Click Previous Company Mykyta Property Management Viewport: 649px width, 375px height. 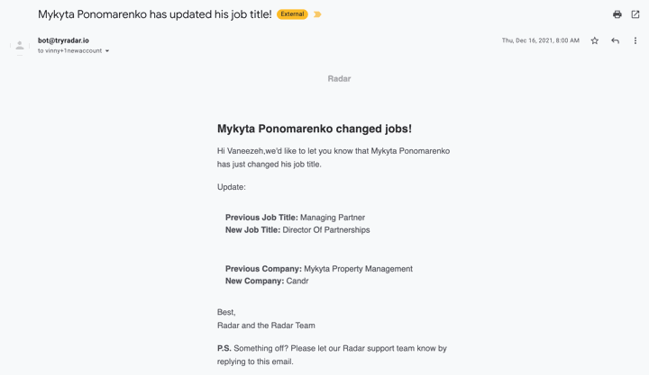(x=319, y=269)
